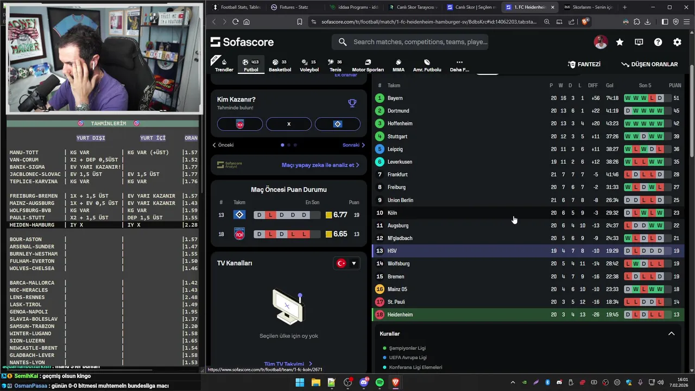Bookmark this page
This screenshot has width=695, height=391.
(x=300, y=22)
